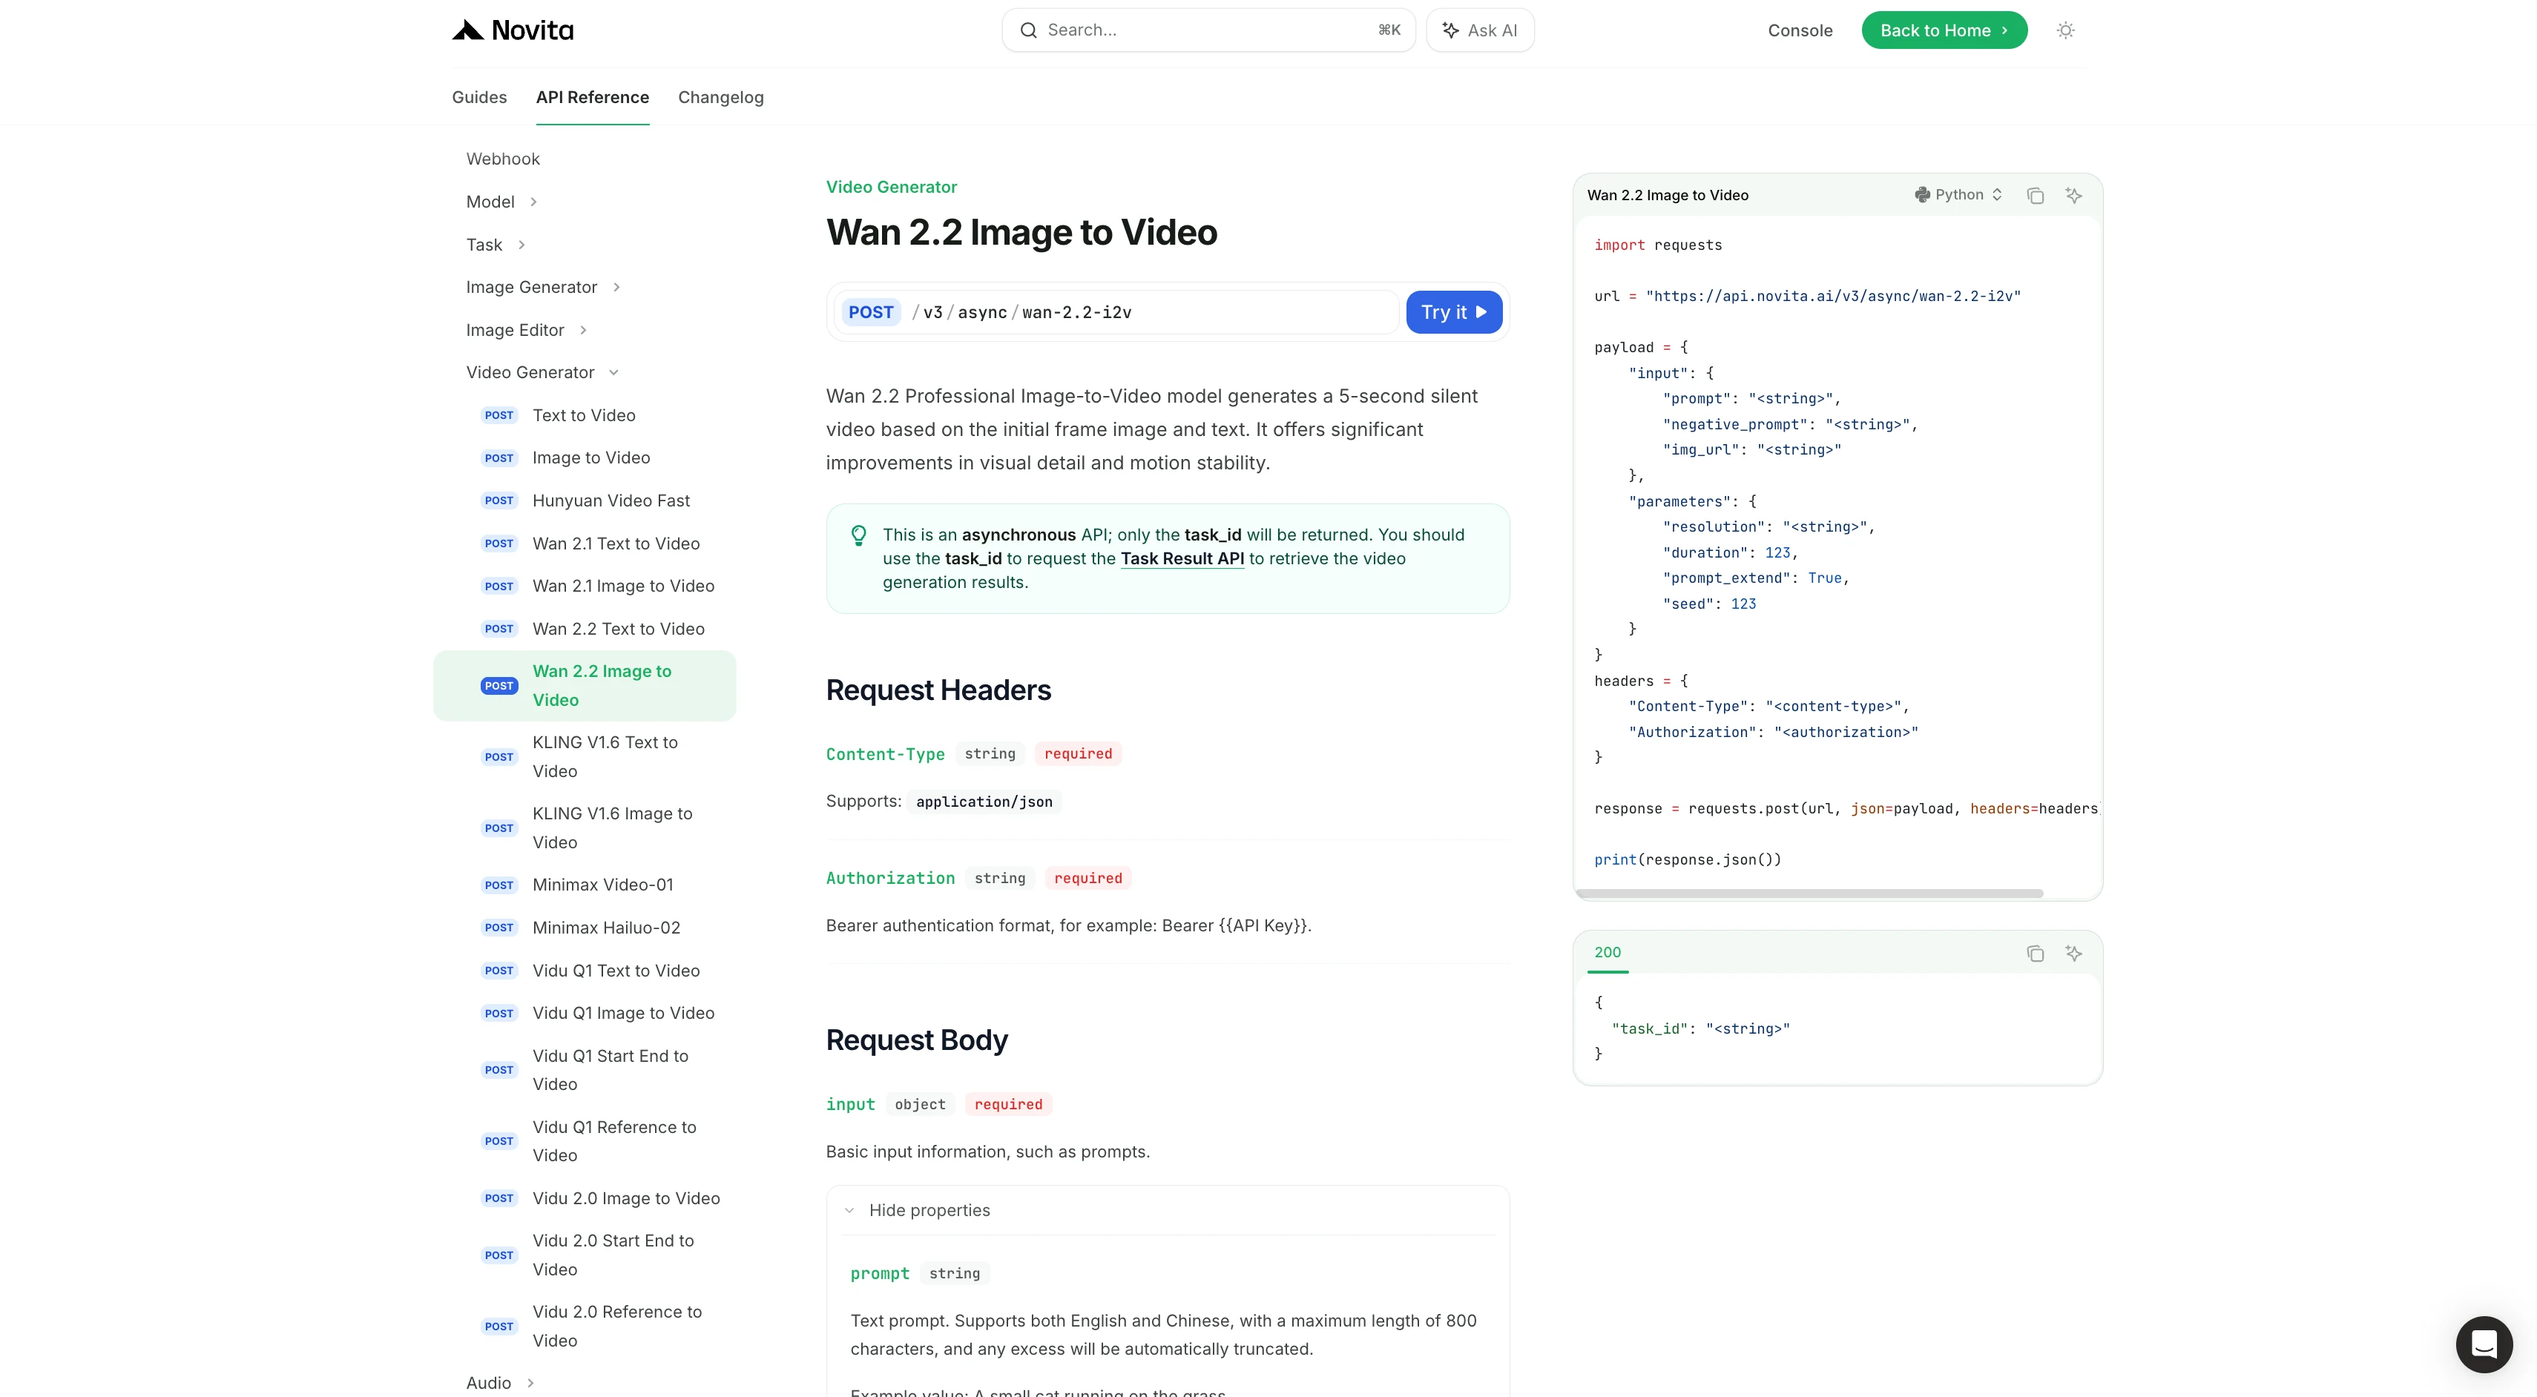Copy the 200 response example

point(2035,953)
